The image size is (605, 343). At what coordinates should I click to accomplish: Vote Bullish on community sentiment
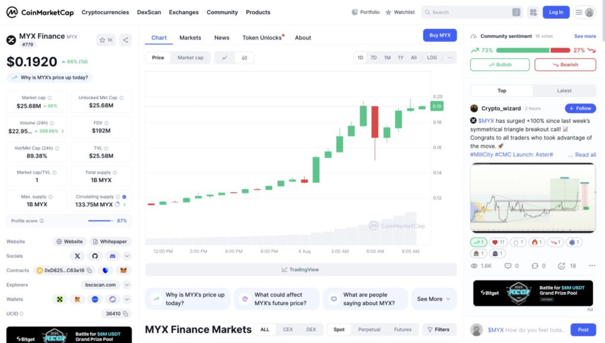[500, 64]
